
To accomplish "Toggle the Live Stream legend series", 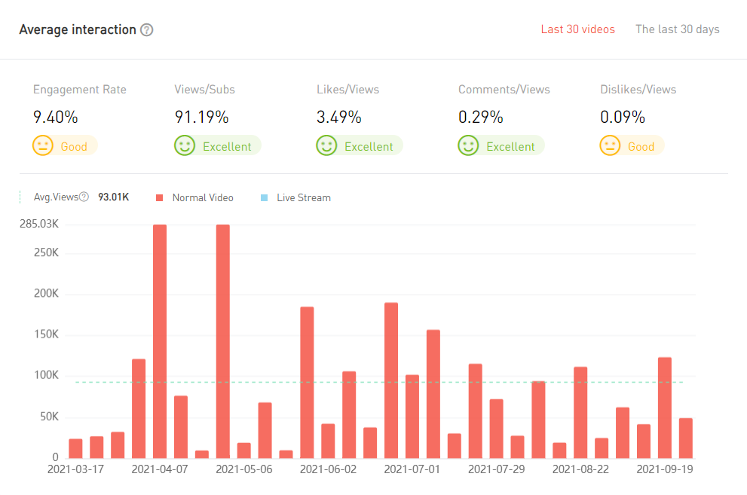I will point(303,198).
